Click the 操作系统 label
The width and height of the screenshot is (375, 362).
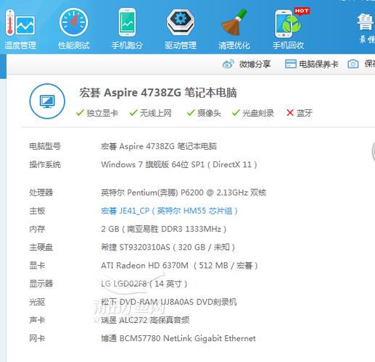(45, 164)
